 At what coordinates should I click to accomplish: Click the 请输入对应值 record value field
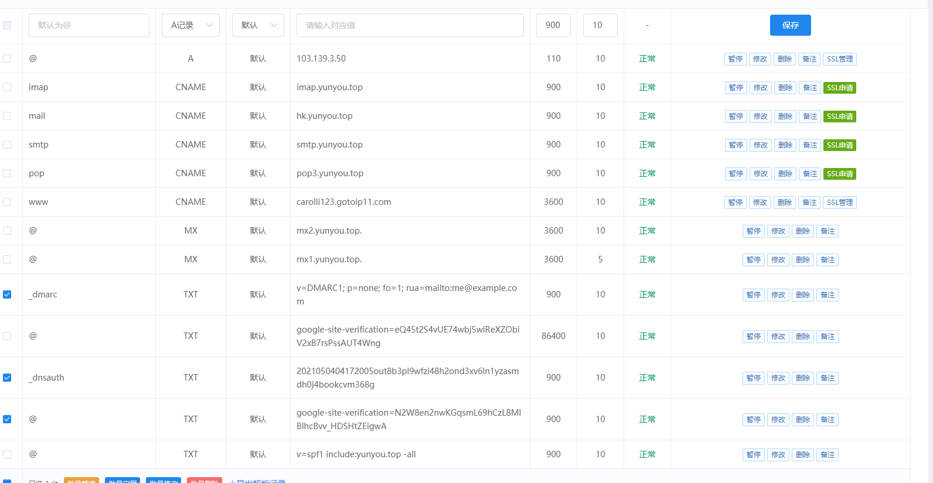pos(410,25)
